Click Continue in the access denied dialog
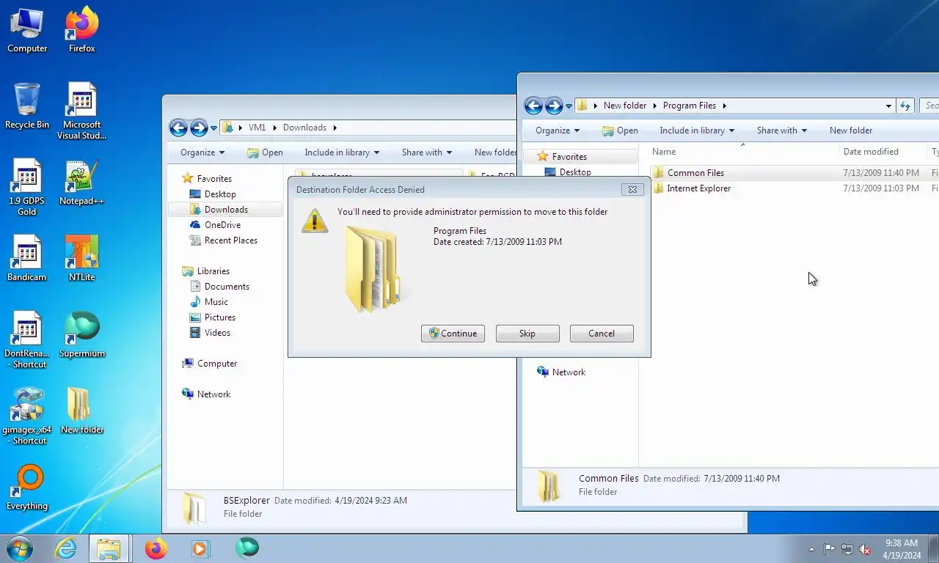Viewport: 939px width, 563px height. point(453,334)
